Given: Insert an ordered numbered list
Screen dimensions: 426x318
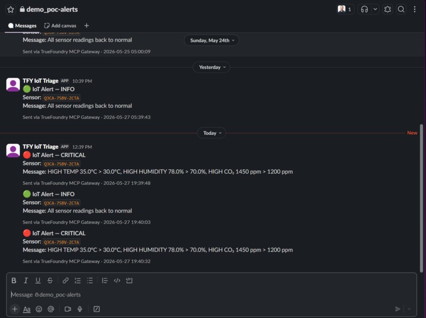Looking at the screenshot, I should [x=78, y=280].
